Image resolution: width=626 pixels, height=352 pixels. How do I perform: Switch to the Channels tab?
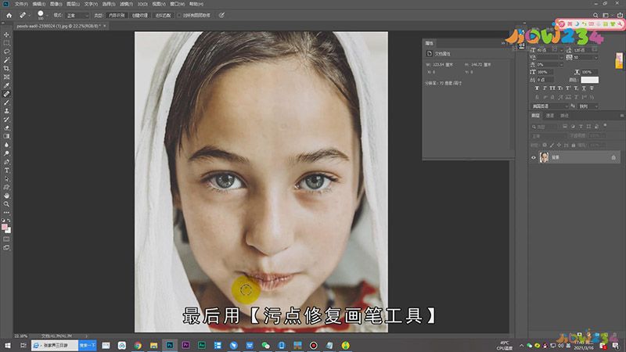[550, 116]
